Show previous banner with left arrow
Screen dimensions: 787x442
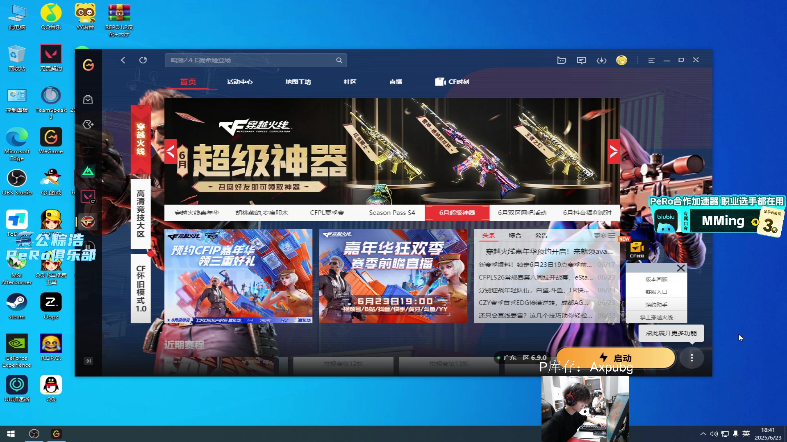pyautogui.click(x=171, y=151)
